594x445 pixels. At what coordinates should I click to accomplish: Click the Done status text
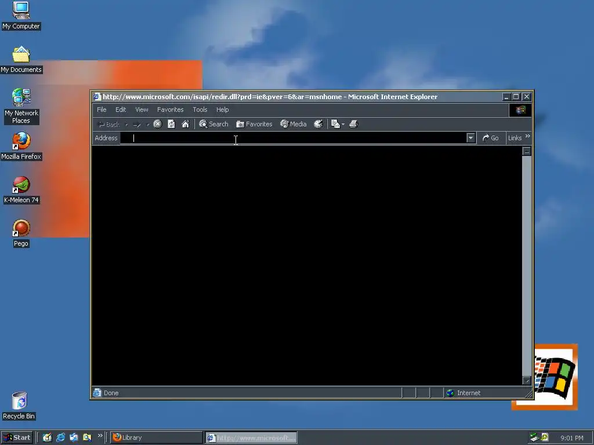(x=111, y=393)
